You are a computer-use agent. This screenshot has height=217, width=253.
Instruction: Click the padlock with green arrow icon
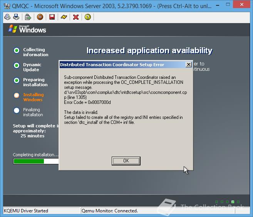click(x=28, y=17)
